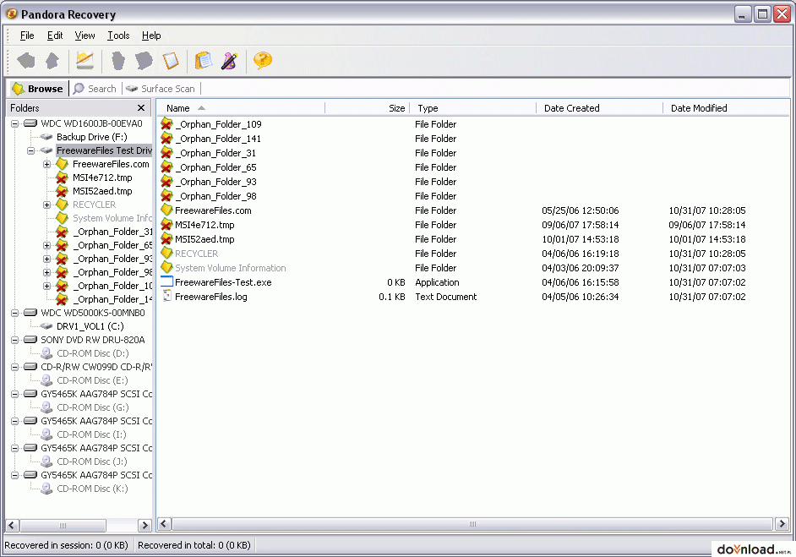Click the Folders tree scroll left arrow
Image resolution: width=796 pixels, height=557 pixels.
click(x=12, y=525)
